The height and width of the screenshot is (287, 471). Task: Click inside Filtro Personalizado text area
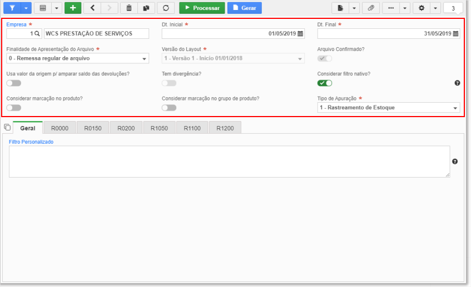[230, 162]
